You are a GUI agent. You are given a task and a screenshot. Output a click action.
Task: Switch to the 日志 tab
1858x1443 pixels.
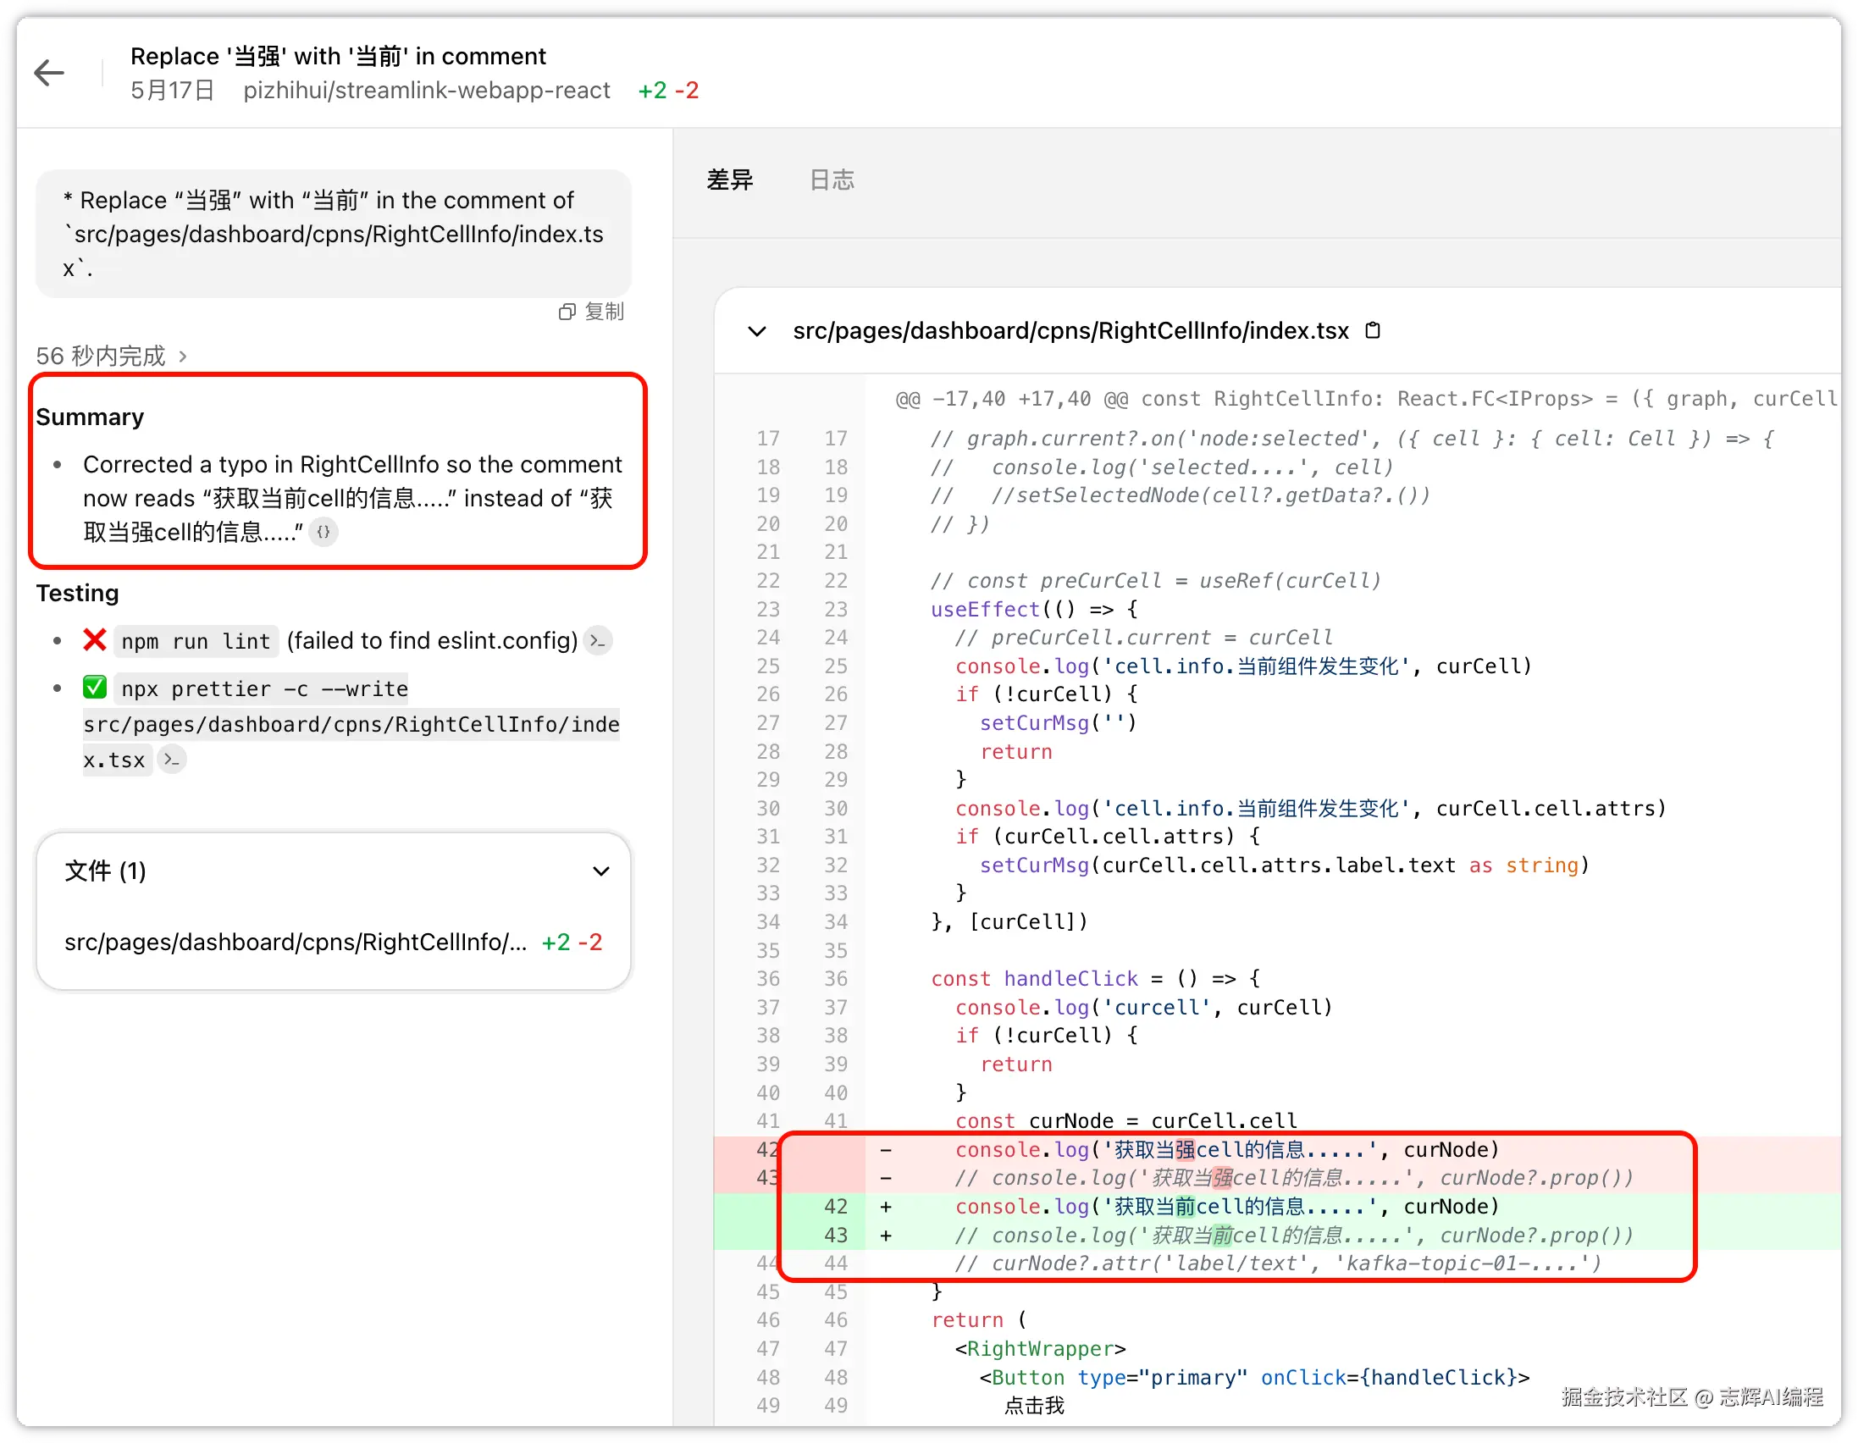(831, 180)
